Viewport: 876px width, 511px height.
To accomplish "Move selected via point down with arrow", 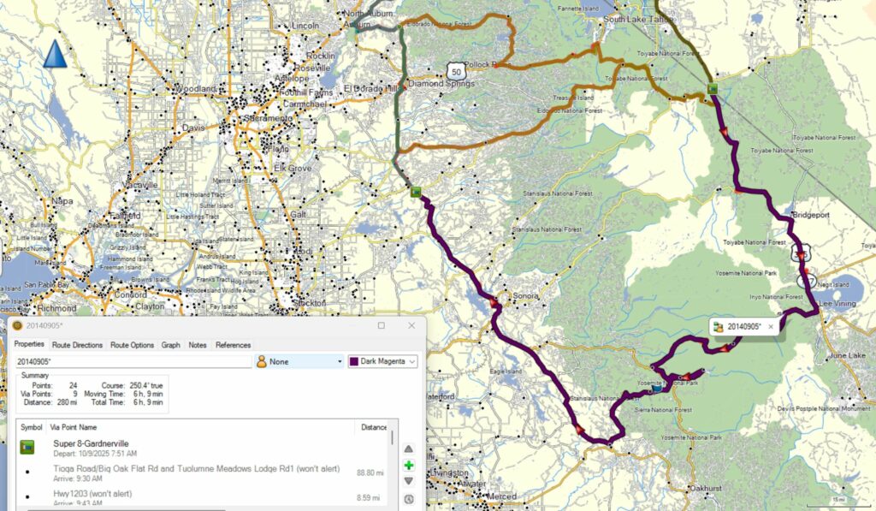I will point(409,481).
